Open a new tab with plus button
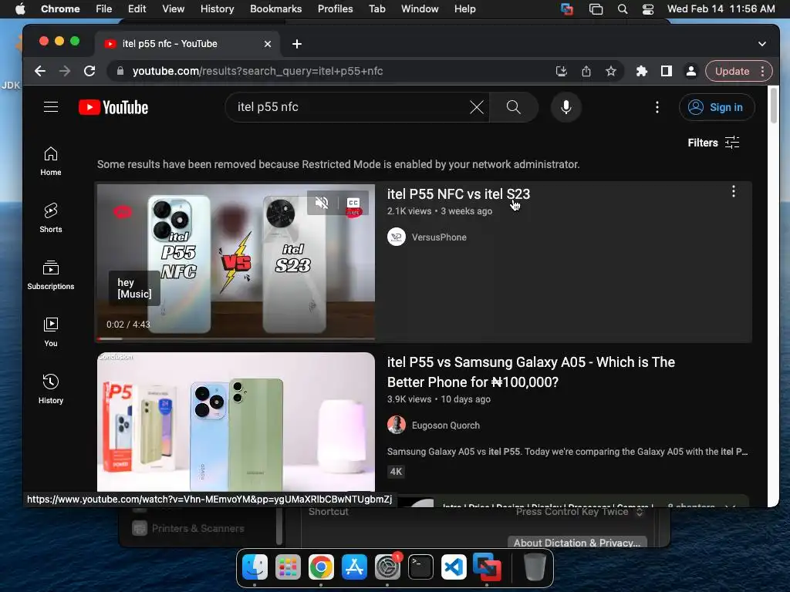The width and height of the screenshot is (790, 592). [x=297, y=44]
